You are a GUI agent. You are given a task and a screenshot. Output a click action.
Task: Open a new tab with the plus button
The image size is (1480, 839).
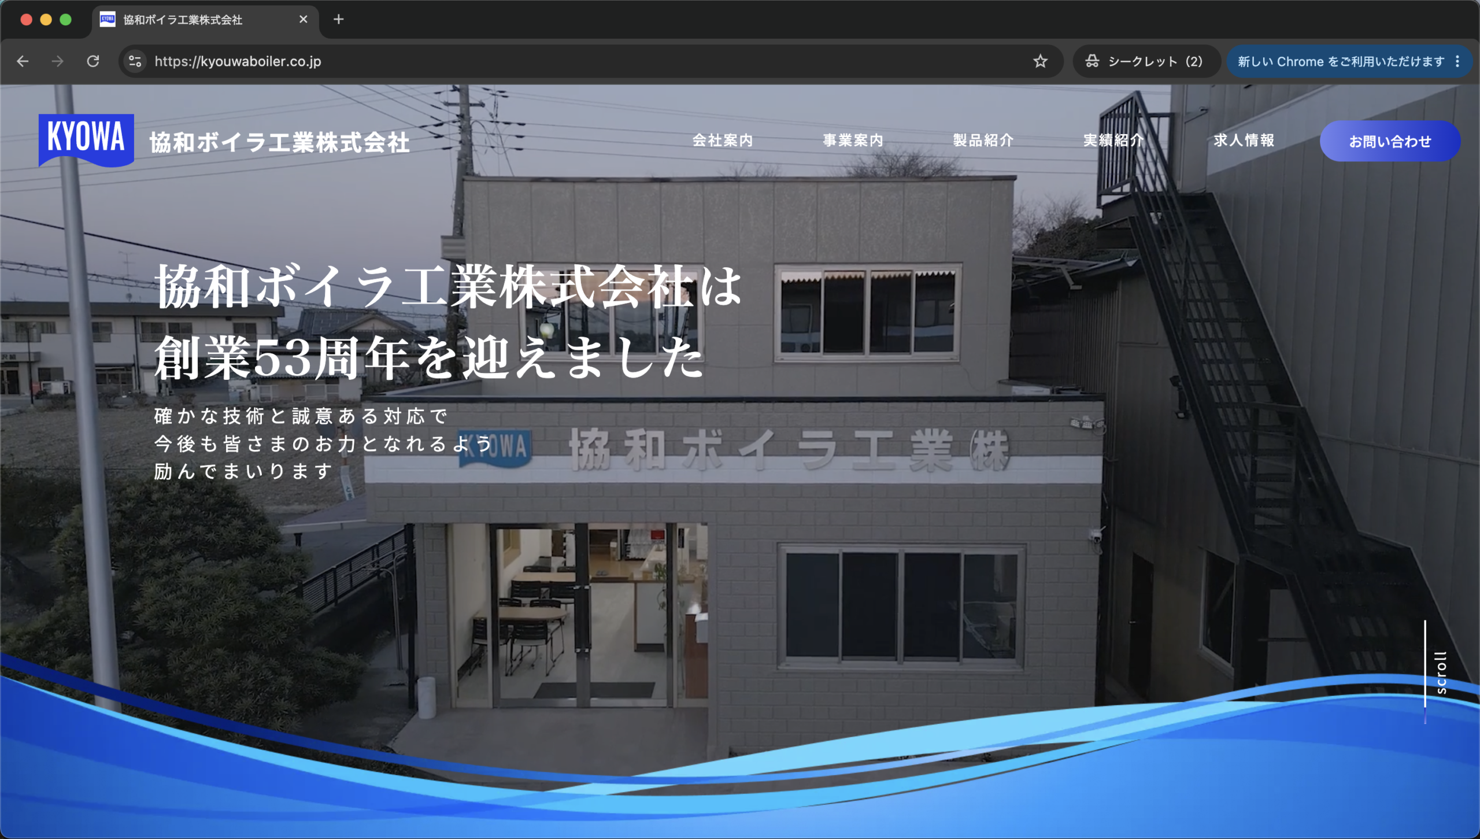(339, 20)
